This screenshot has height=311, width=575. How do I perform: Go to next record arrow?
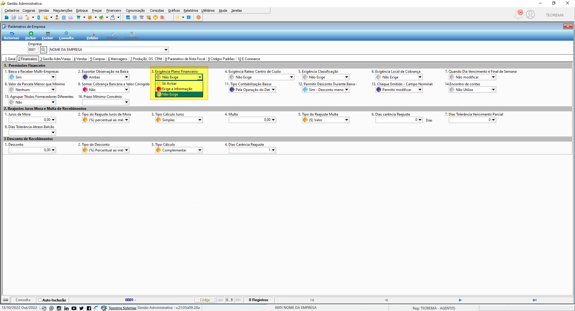[x=460, y=300]
